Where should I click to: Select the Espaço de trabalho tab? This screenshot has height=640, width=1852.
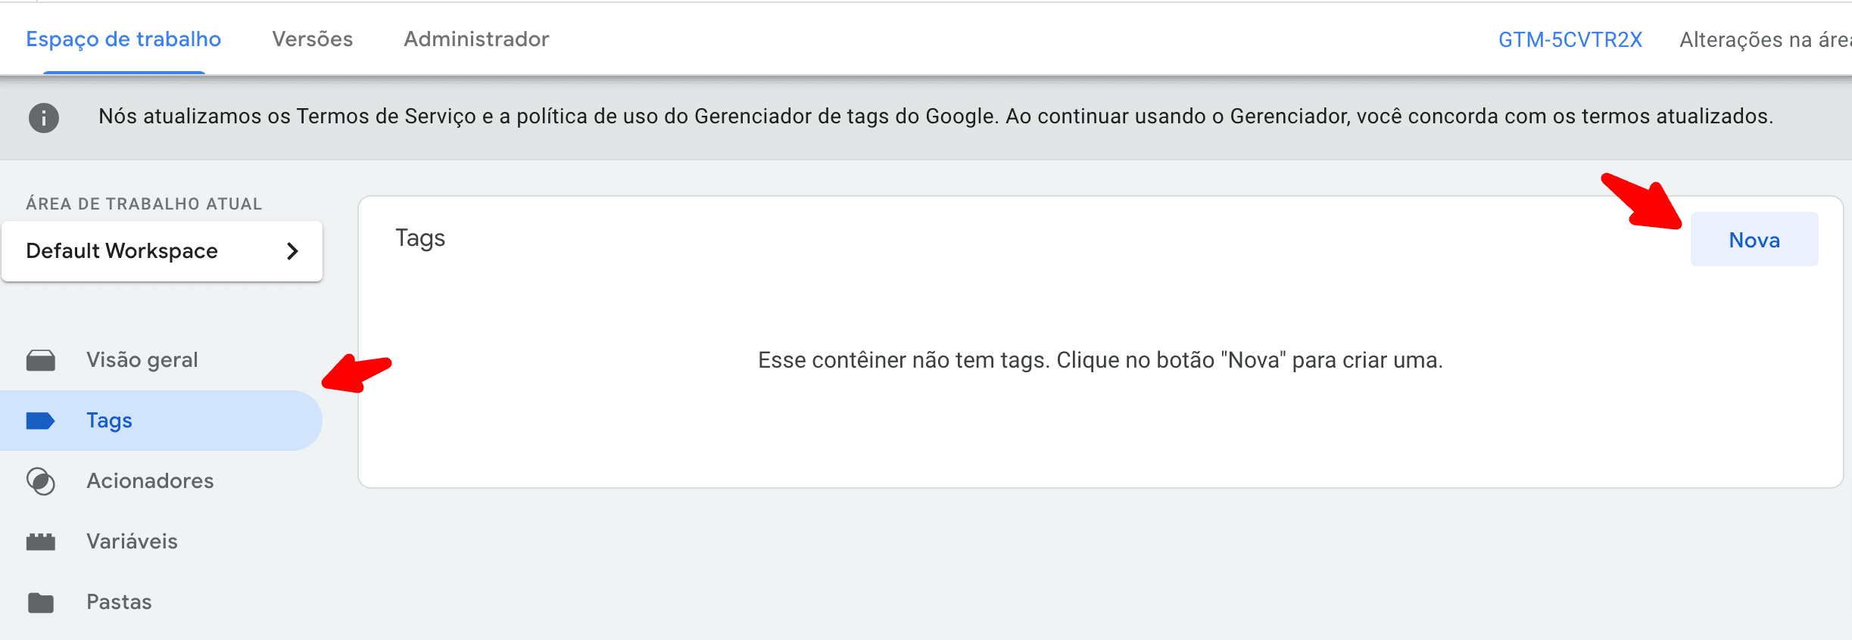click(x=123, y=39)
